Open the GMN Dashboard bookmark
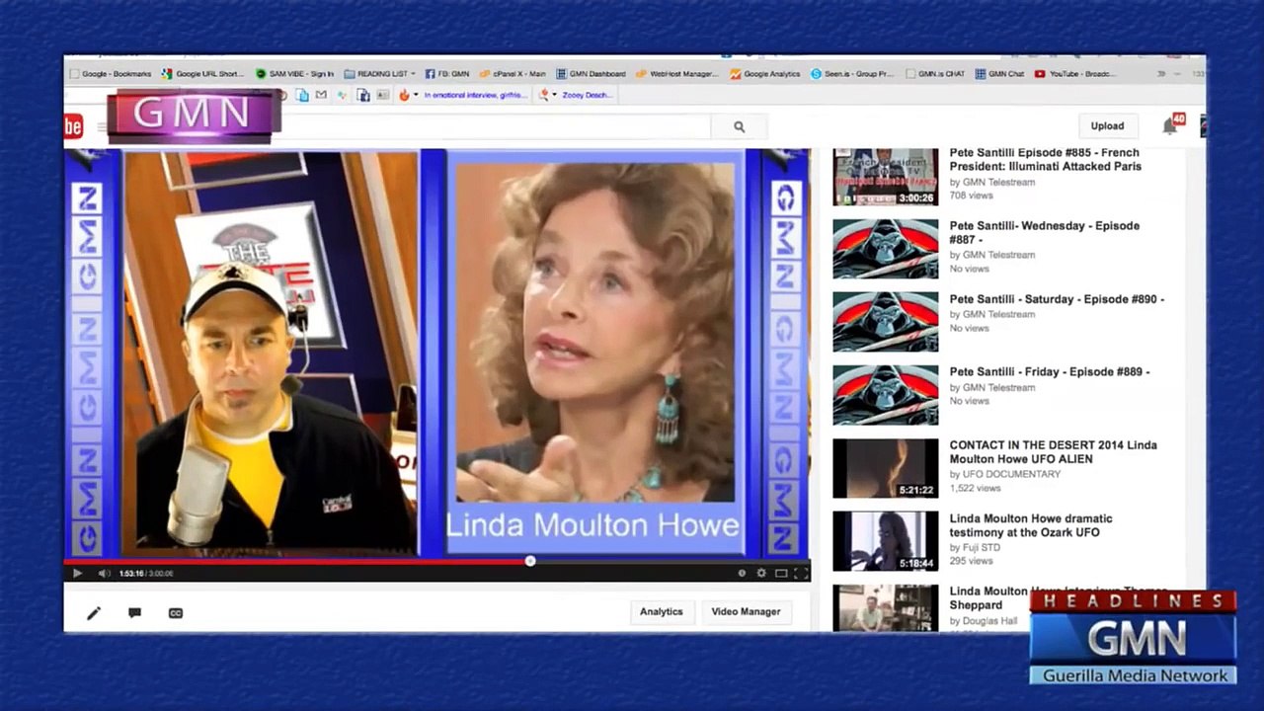This screenshot has width=1264, height=711. click(x=591, y=74)
